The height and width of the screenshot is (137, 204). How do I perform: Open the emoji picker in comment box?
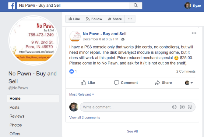[x=174, y=107]
